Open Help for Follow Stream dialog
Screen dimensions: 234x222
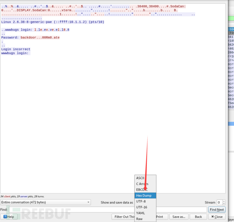pos(9,217)
